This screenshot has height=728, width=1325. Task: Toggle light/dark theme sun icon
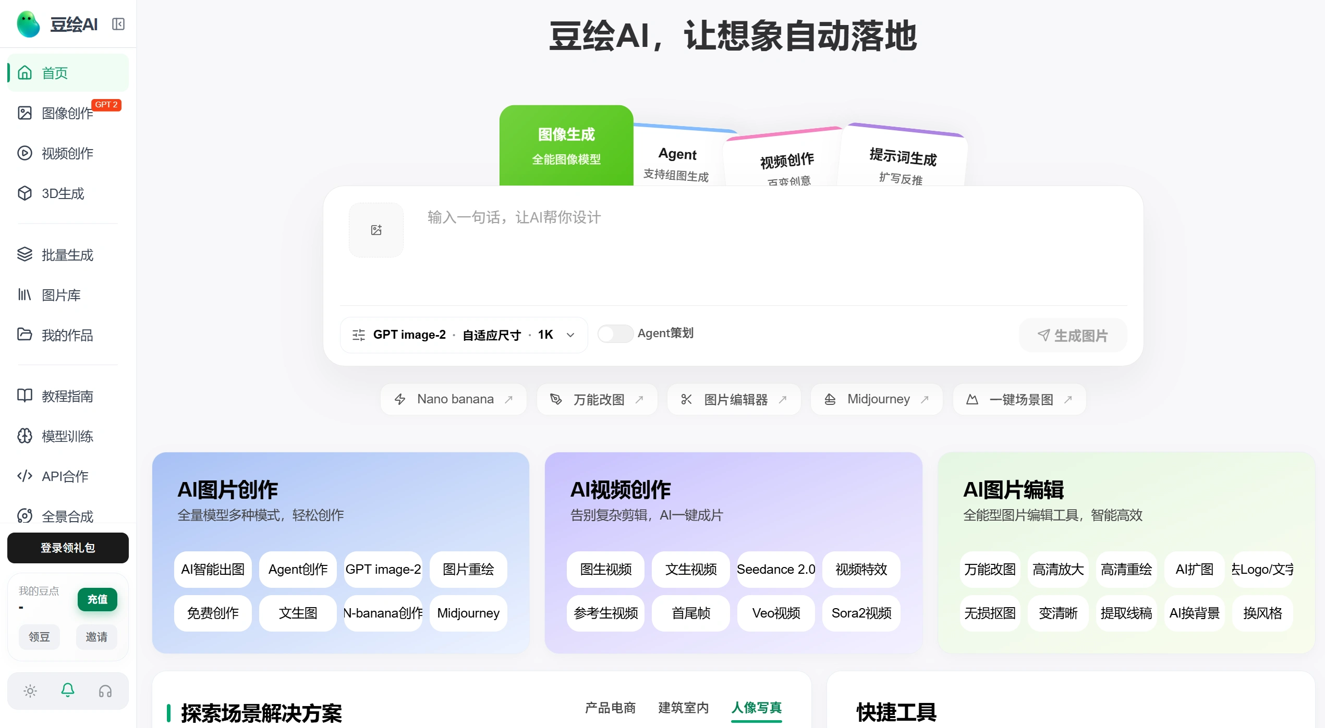30,691
